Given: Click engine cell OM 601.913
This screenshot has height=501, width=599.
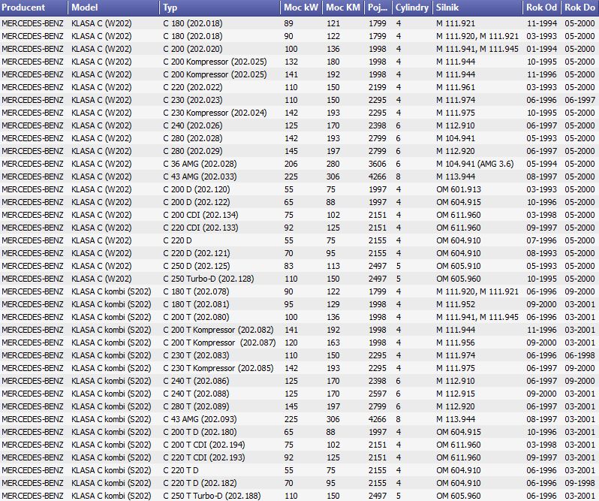Looking at the screenshot, I should 459,189.
